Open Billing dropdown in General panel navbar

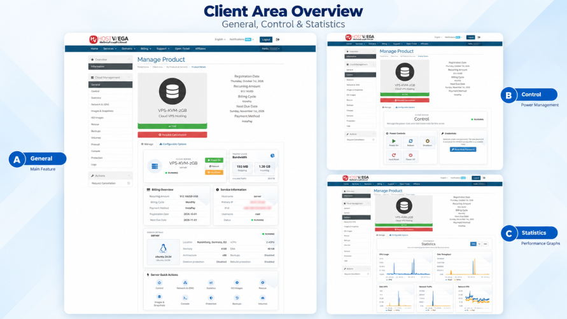pos(146,48)
